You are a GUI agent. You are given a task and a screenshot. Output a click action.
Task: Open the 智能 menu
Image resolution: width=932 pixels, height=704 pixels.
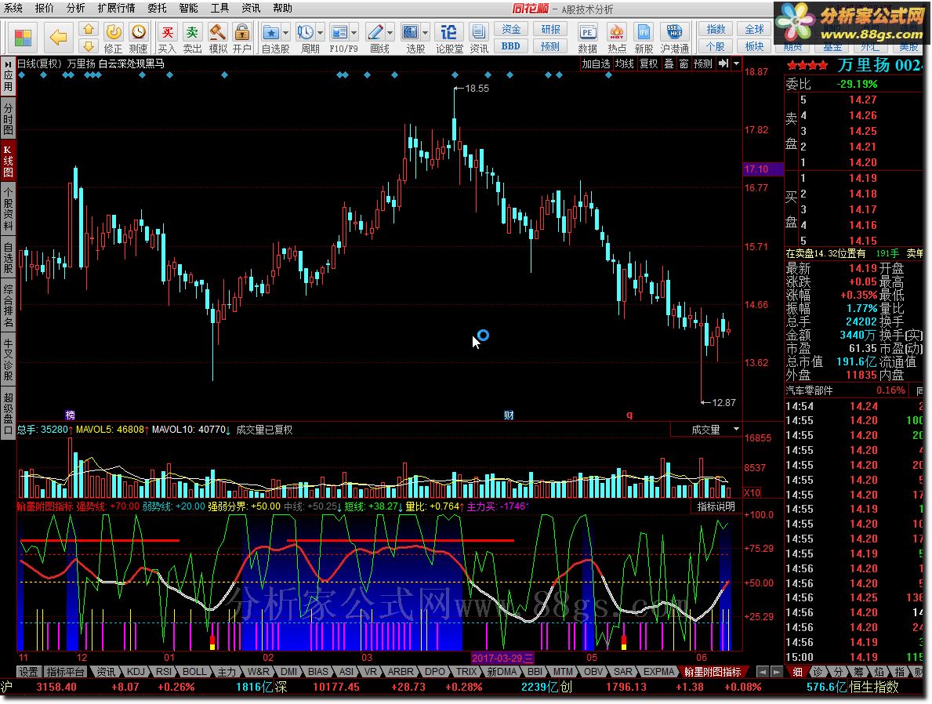[x=188, y=9]
